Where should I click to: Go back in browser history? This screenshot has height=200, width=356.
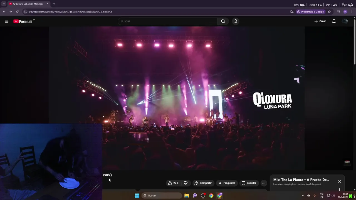(x=4, y=12)
